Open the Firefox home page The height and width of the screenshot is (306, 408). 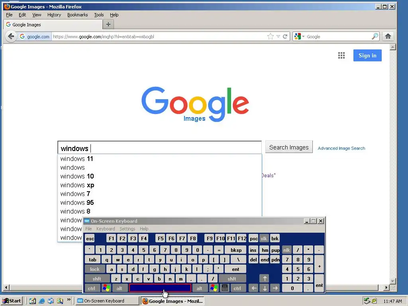click(388, 36)
